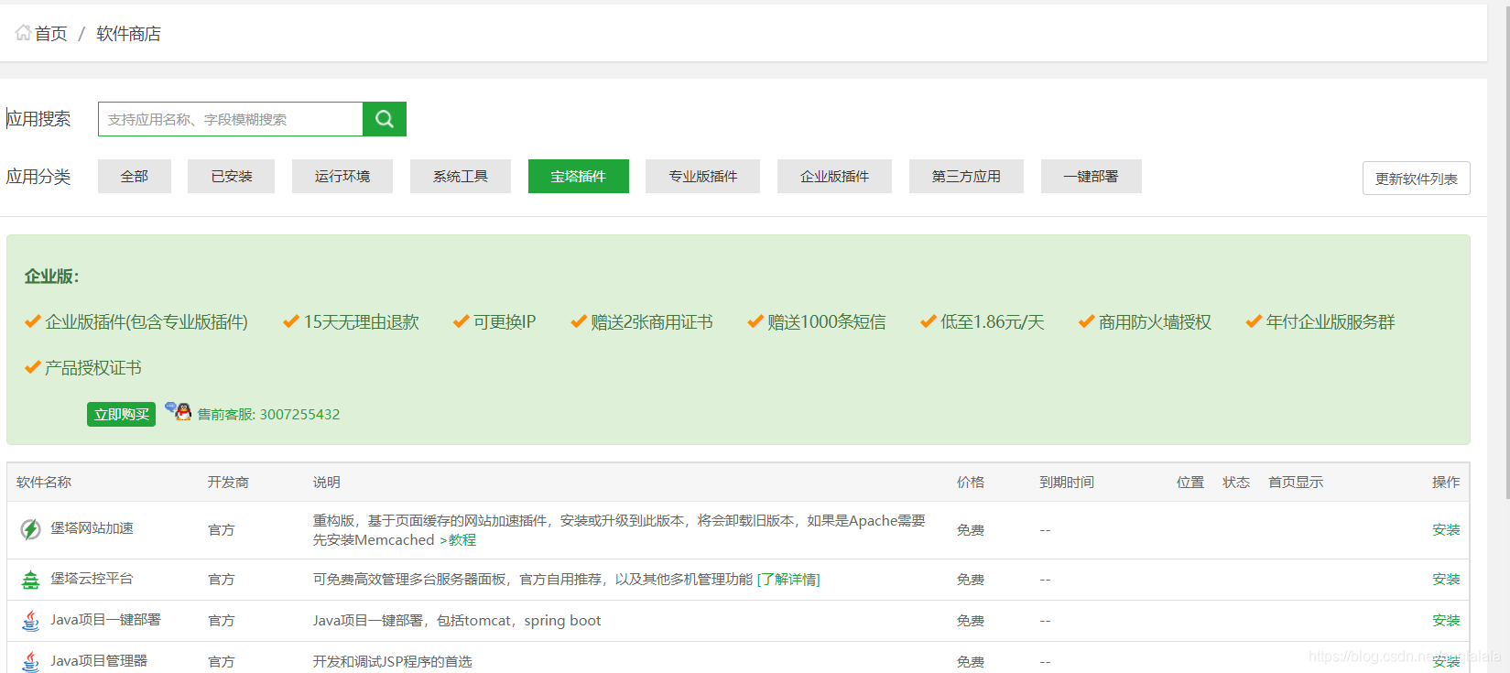1510x673 pixels.
Task: Select the 宝塔插件 category tab
Action: click(x=579, y=176)
